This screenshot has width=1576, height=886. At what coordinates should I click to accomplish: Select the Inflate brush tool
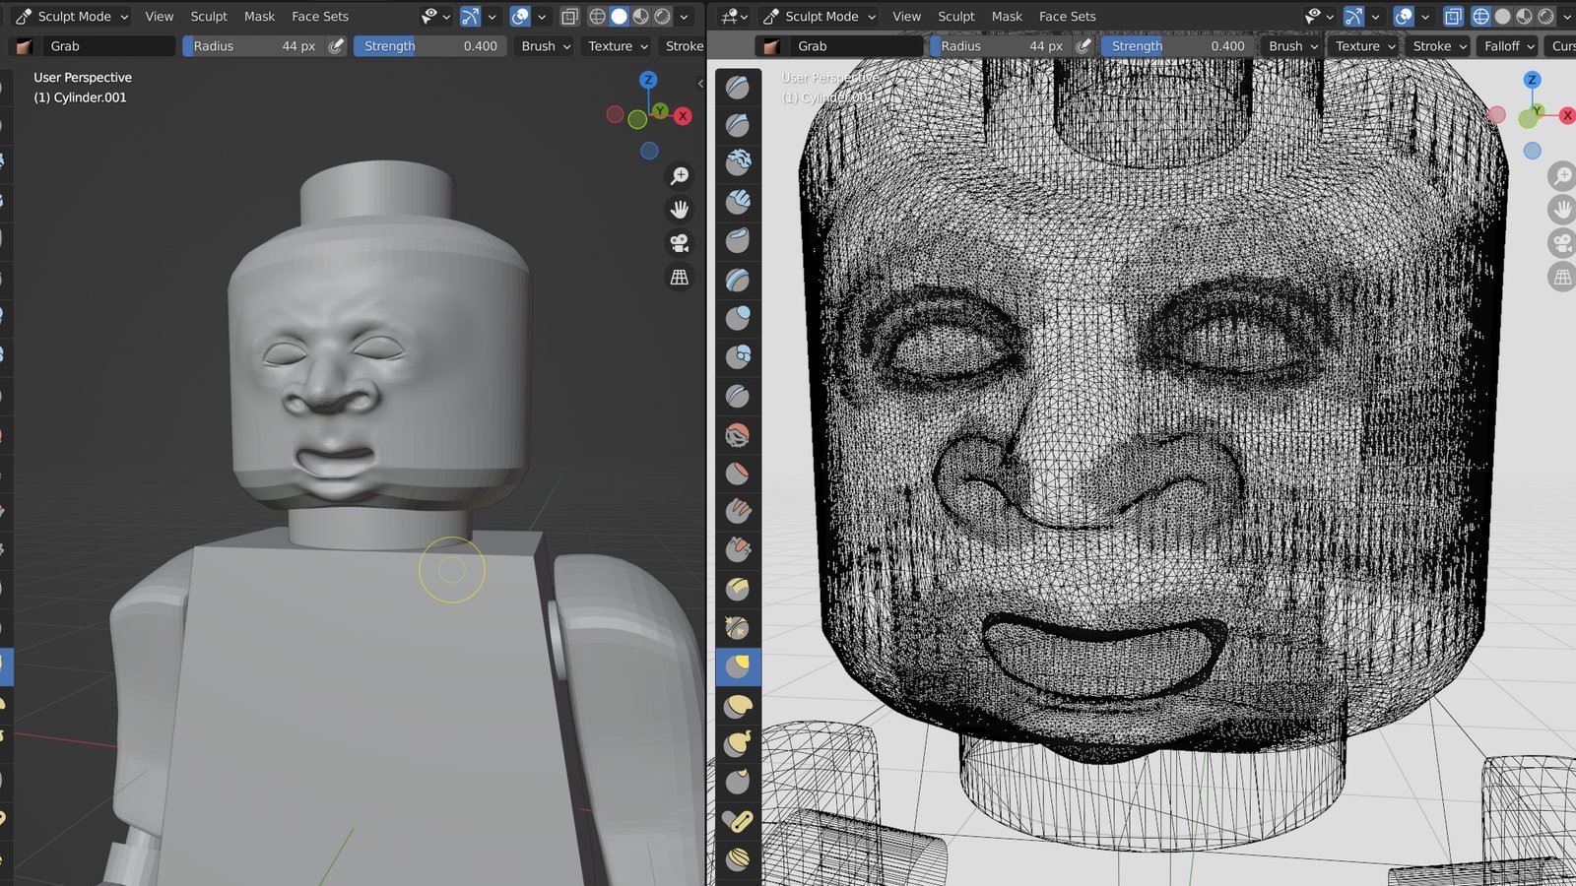[738, 319]
